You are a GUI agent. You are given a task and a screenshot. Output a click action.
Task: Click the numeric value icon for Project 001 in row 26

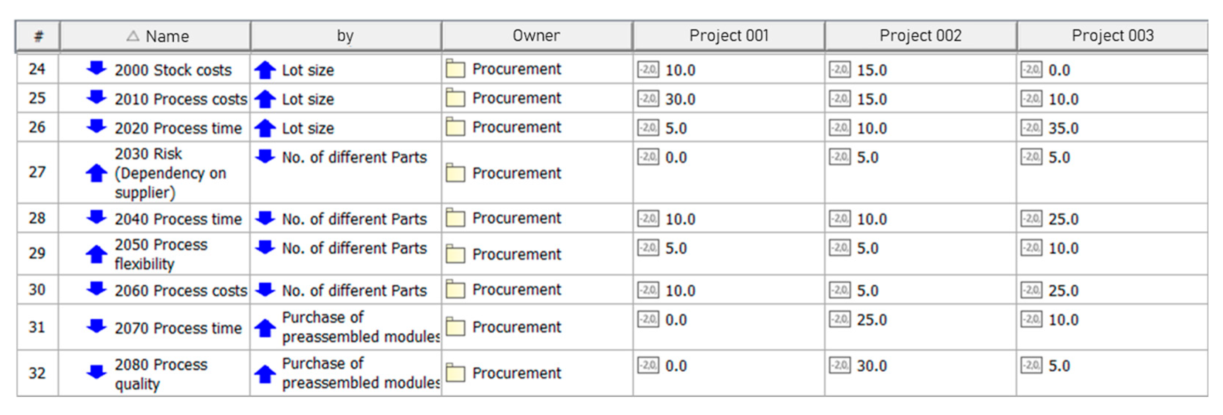click(x=648, y=128)
